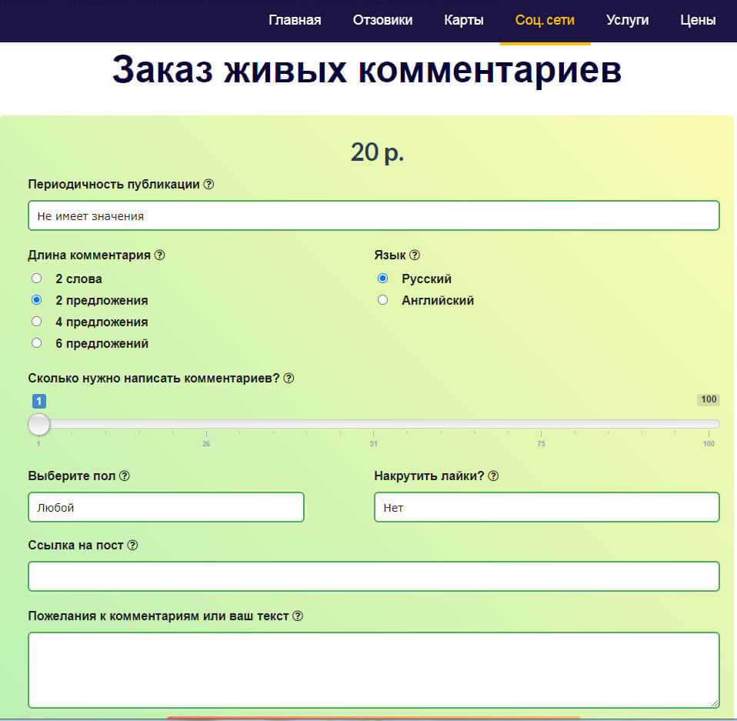Click help icon next to Периодичность публикации
This screenshot has width=737, height=721.
pos(208,185)
